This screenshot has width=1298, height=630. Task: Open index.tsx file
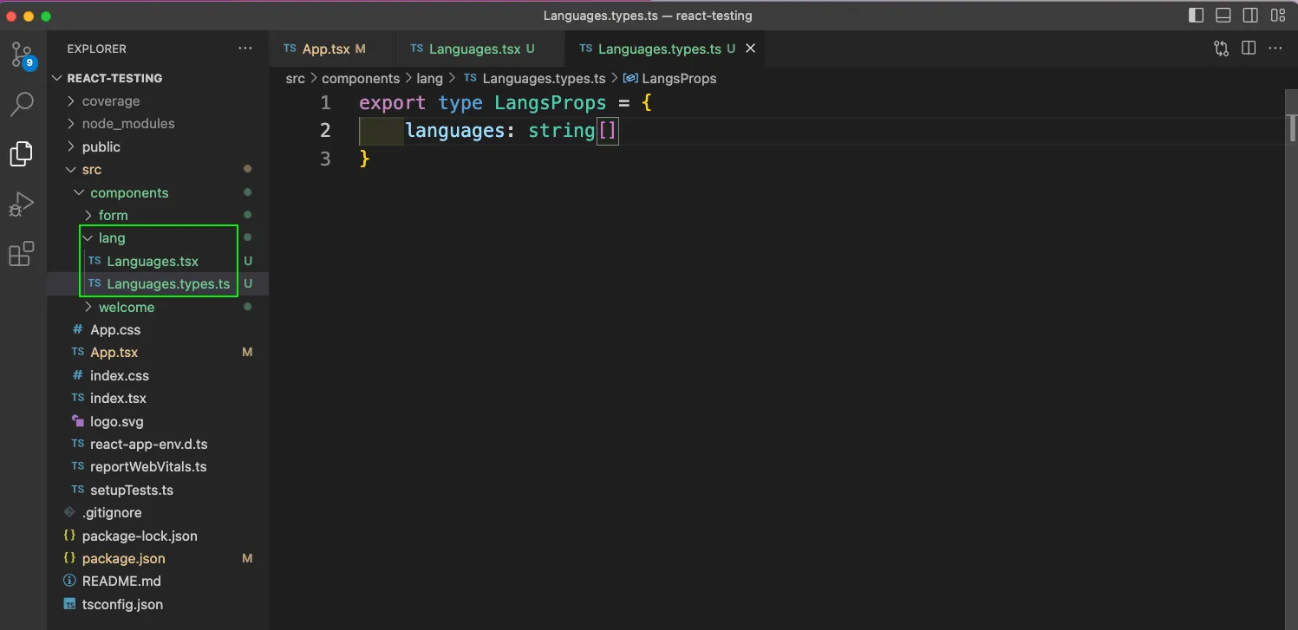(x=158, y=399)
